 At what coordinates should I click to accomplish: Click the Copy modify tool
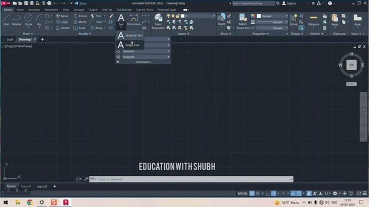(62, 22)
